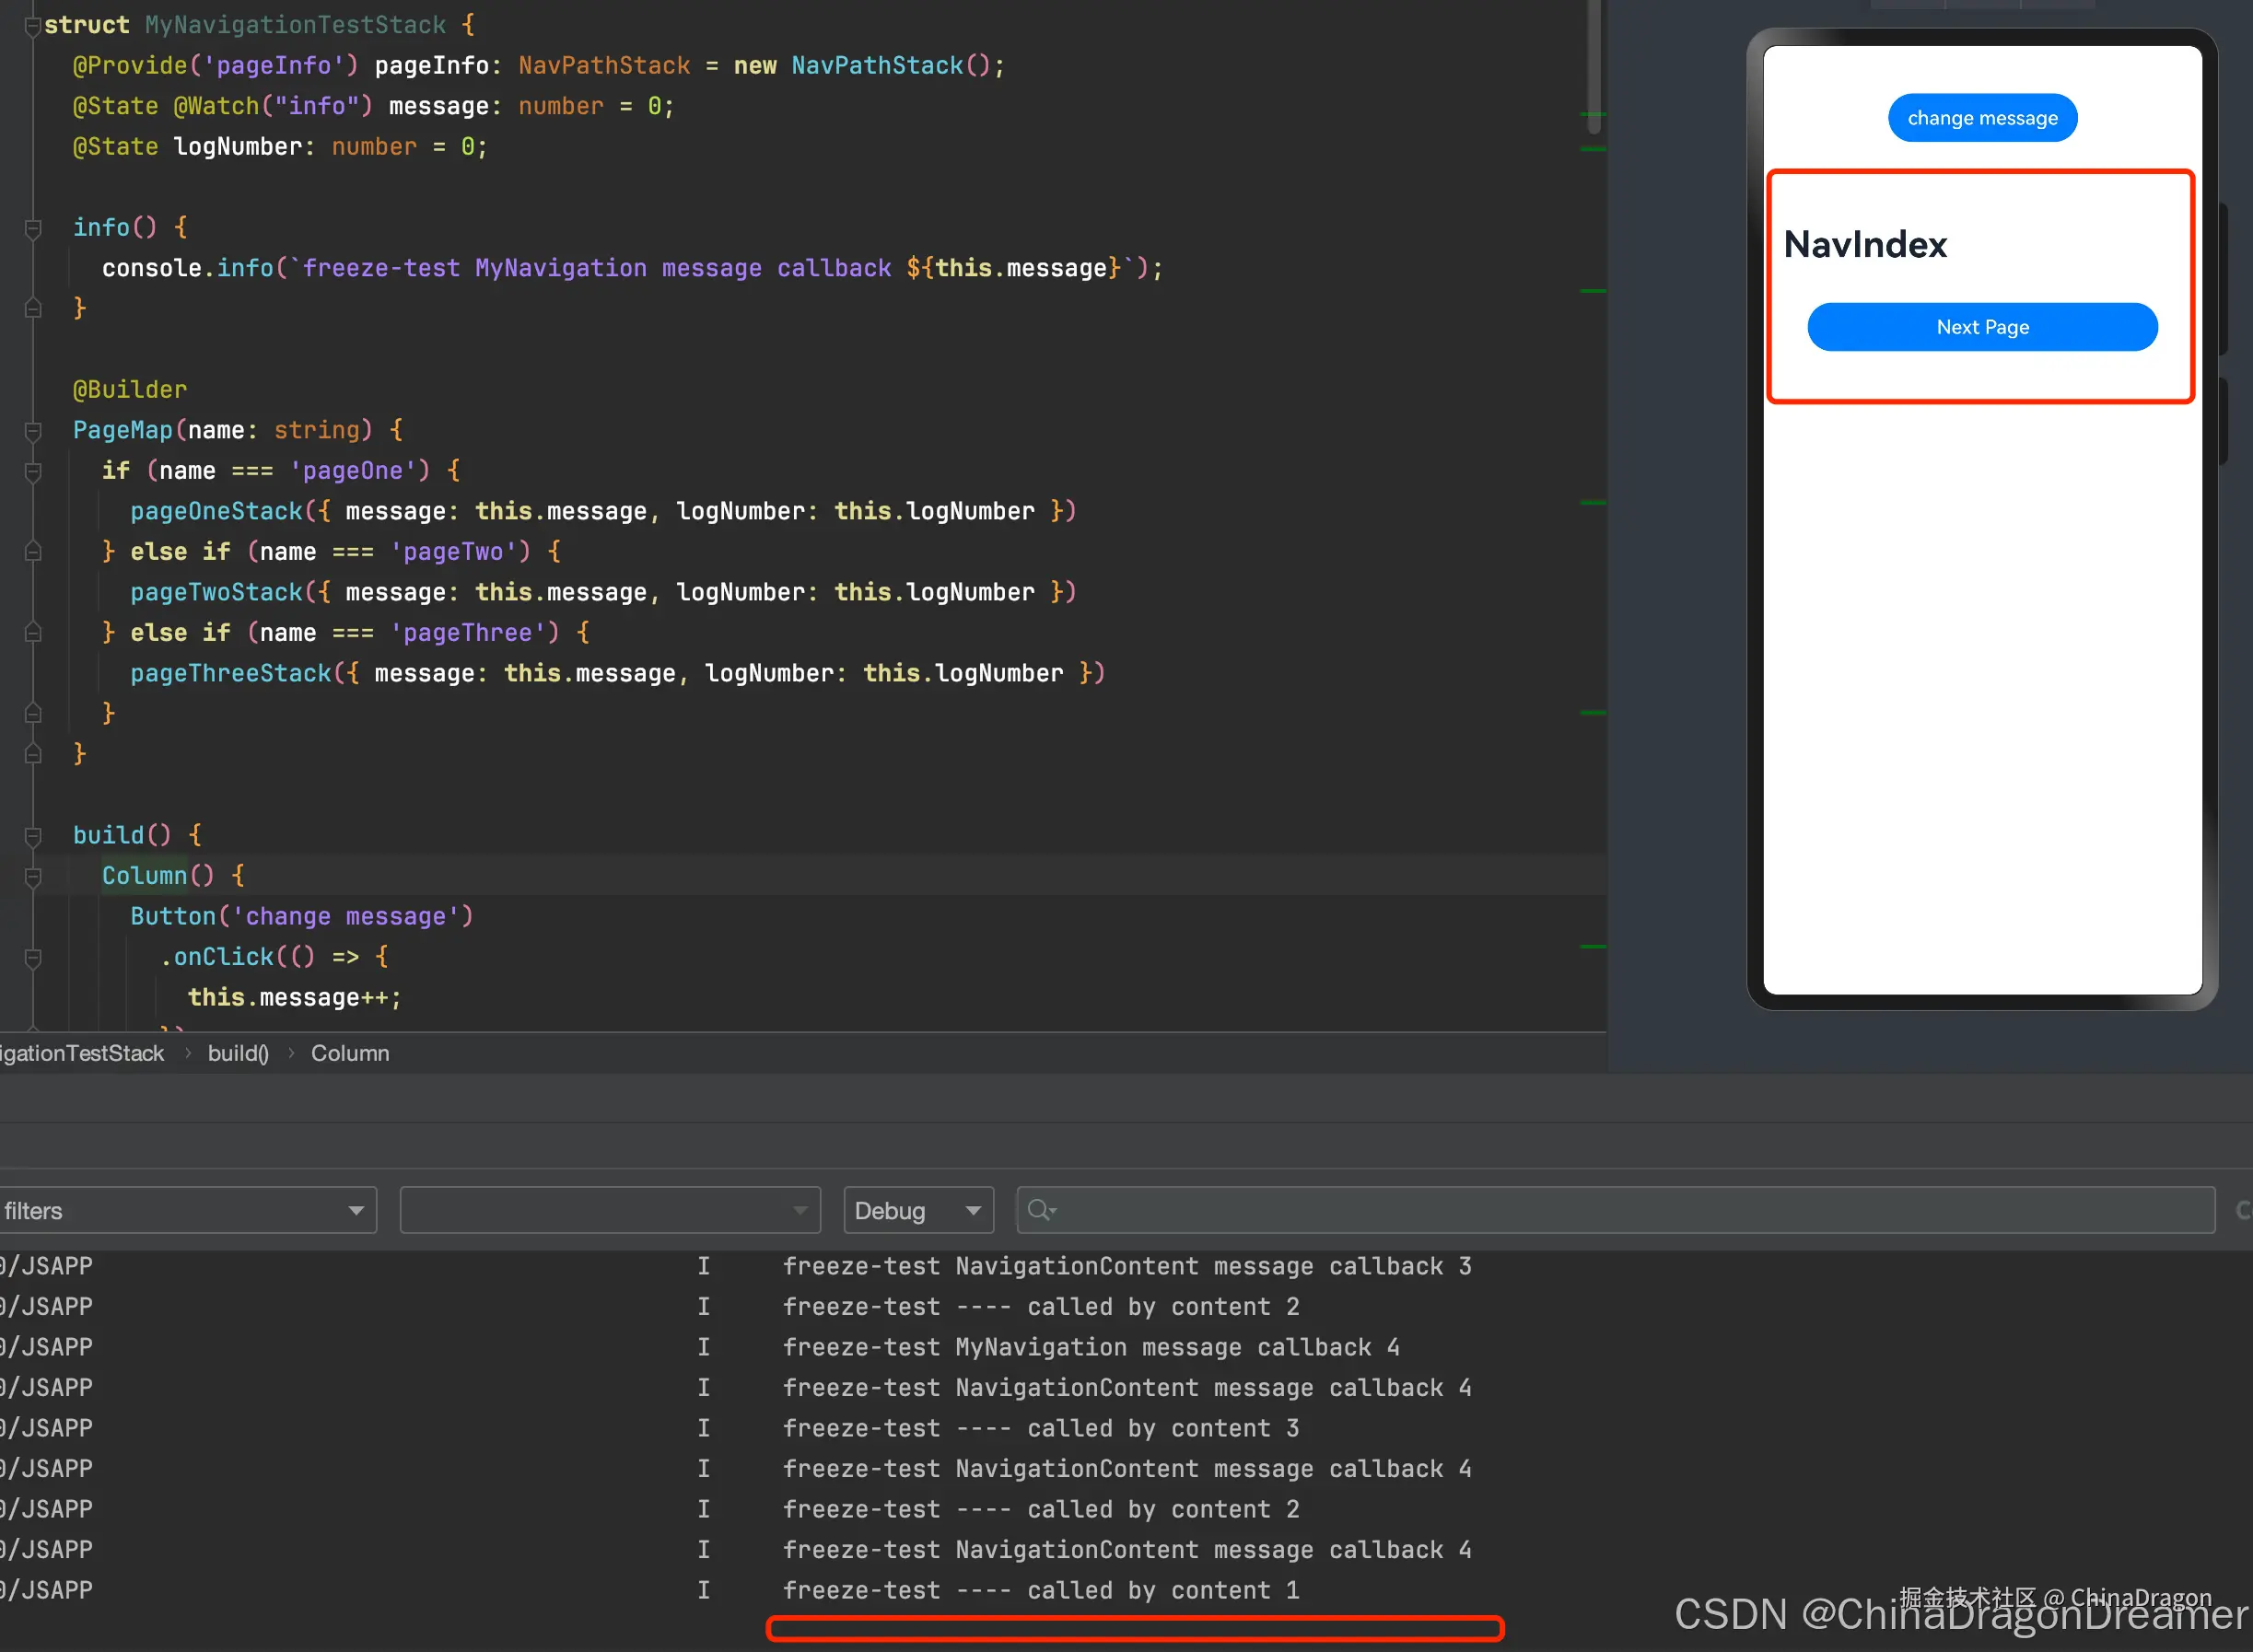This screenshot has height=1652, width=2253.
Task: Click log line 'MyNavigation message callback 4'
Action: click(x=1091, y=1347)
